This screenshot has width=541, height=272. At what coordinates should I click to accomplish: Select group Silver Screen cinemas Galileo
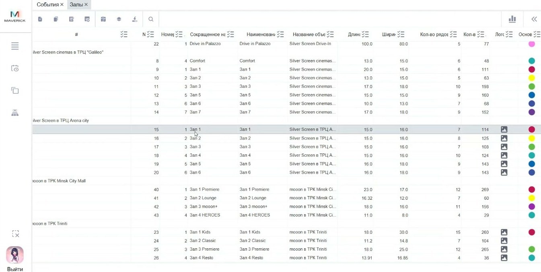[x=68, y=52]
